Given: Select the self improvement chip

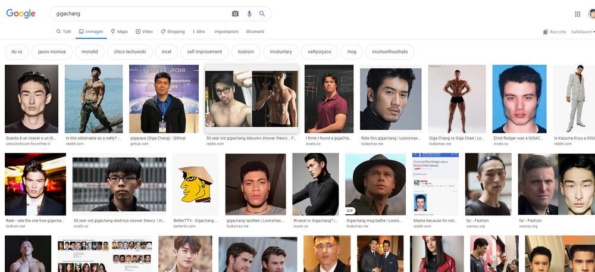Looking at the screenshot, I should coord(205,52).
